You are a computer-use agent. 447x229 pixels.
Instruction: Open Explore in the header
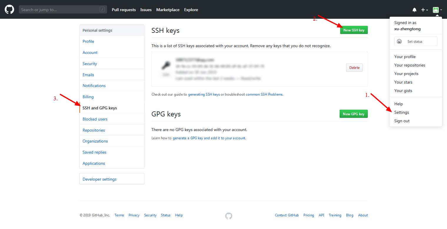[191, 10]
